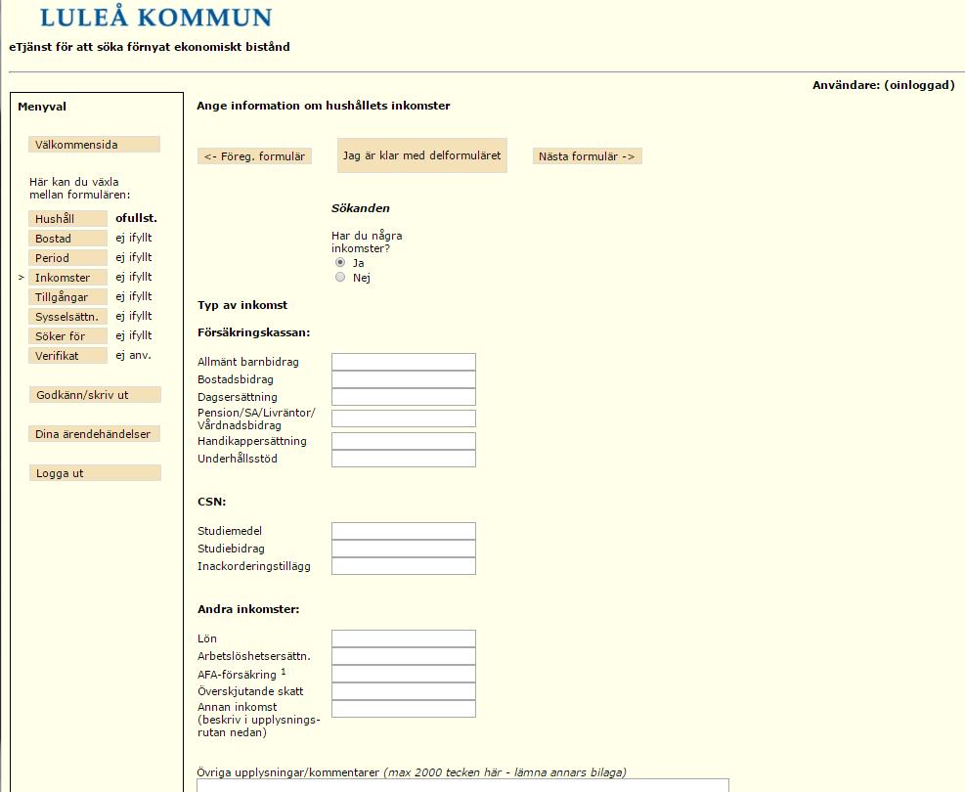Focus the Lön input field

pos(404,638)
